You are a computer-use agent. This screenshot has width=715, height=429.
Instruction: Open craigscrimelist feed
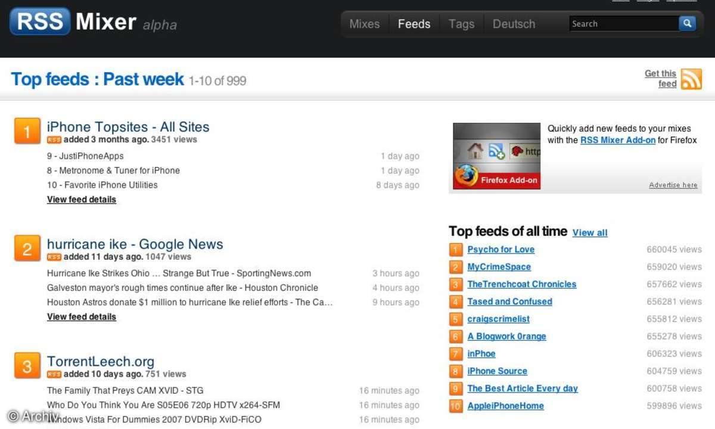pos(498,319)
